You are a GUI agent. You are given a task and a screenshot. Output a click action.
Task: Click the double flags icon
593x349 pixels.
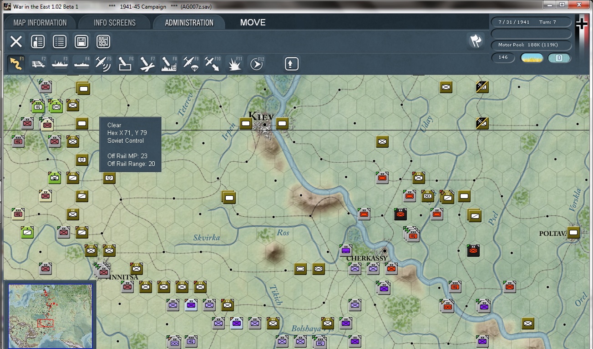click(x=476, y=41)
